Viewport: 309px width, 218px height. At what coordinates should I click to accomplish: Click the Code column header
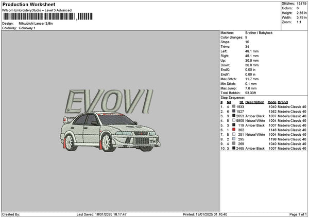click(272, 102)
